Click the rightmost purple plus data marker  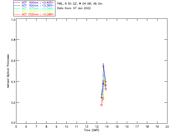click(x=106, y=82)
